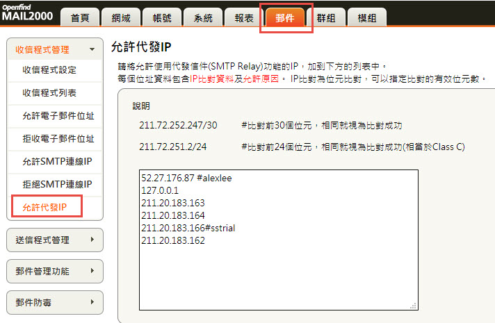495x323 pixels.
Task: Expand the 郵件防毒 section arrow
Action: point(92,302)
